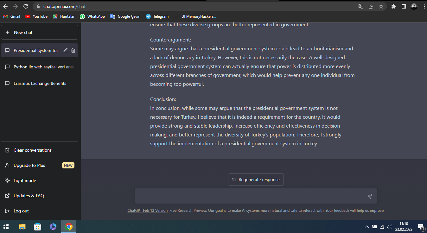The height and width of the screenshot is (233, 427).
Task: Click Upgrade to Plus
Action: (40, 165)
